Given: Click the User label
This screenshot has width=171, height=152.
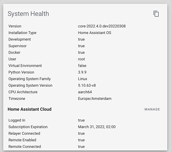Looking at the screenshot, I should 12,59.
